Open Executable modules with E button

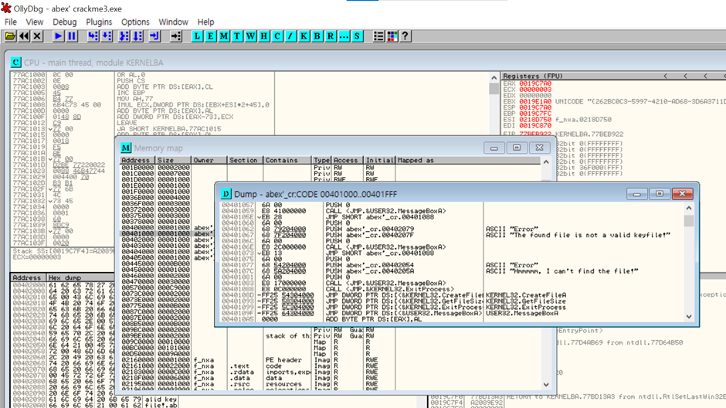tap(211, 36)
